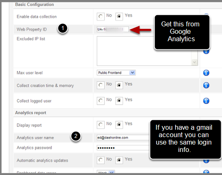Click the Analytics user name field

point(123,138)
